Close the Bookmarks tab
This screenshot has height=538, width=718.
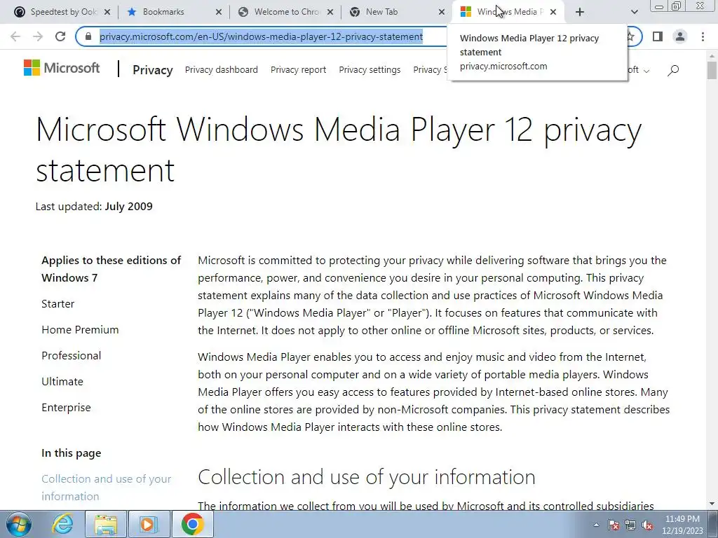click(x=219, y=13)
